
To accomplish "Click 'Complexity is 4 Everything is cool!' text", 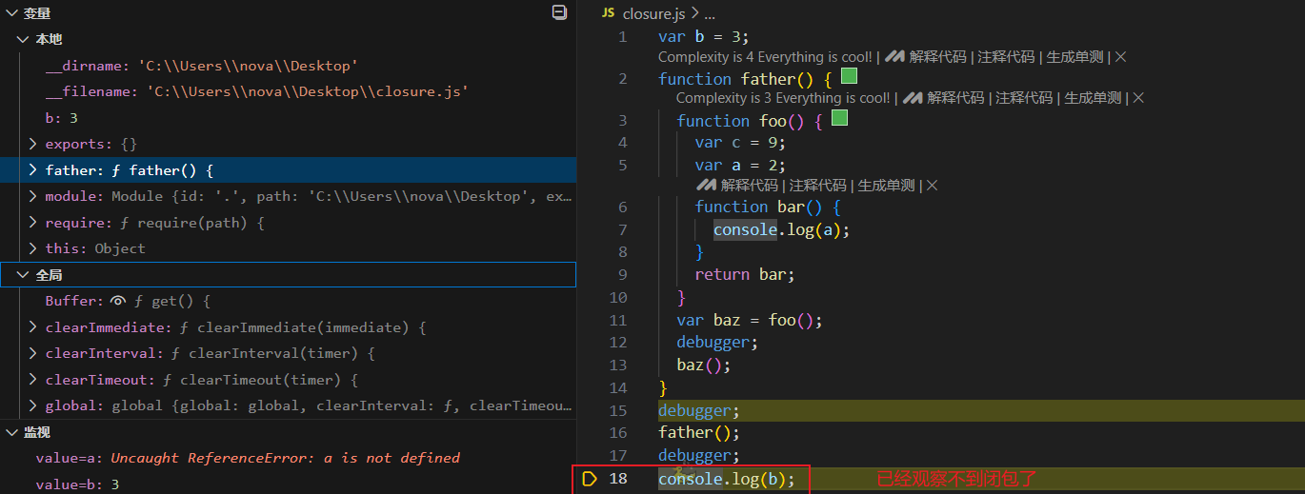I will coord(765,57).
